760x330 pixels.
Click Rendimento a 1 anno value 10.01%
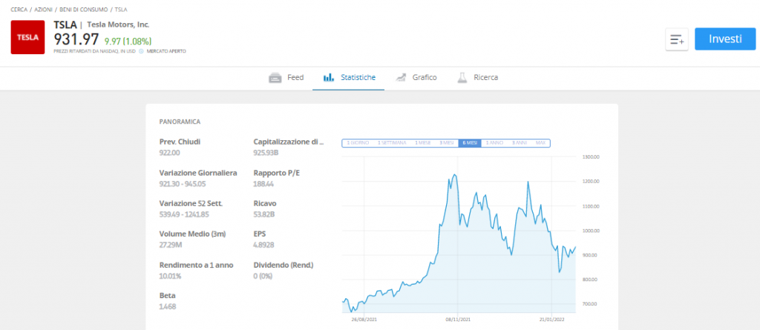coord(170,276)
